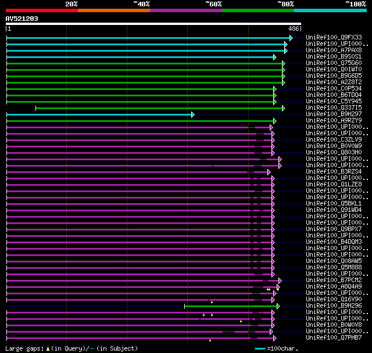
Task: Open hit UniRef100_Q9FX33
Action: [334, 37]
